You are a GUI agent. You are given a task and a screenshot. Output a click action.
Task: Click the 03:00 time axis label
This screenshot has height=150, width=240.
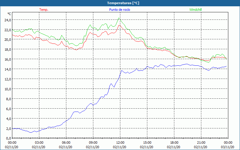click(x=39, y=143)
